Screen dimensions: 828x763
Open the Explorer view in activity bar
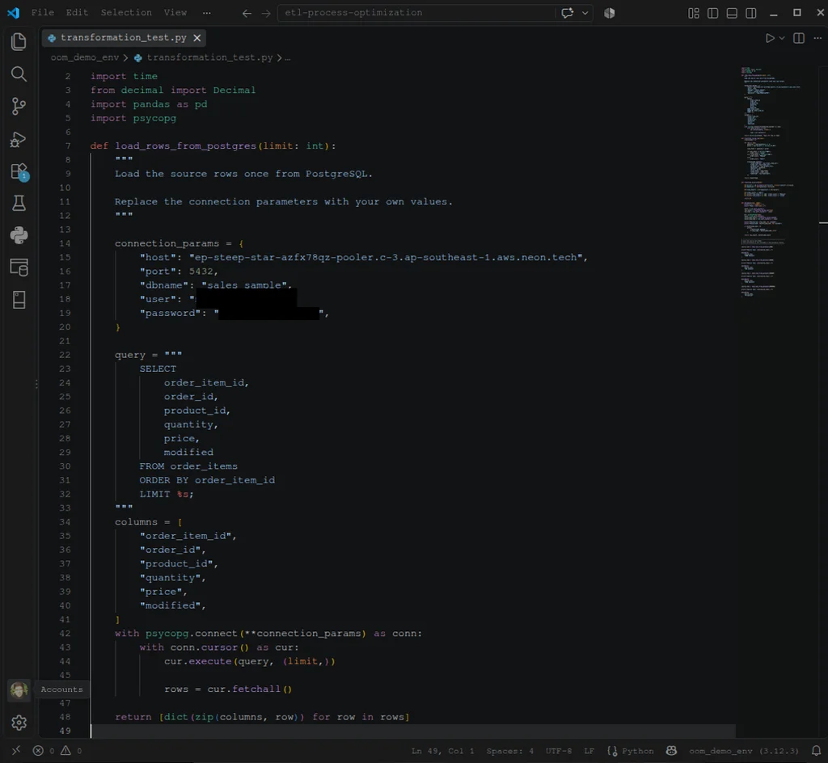point(19,42)
